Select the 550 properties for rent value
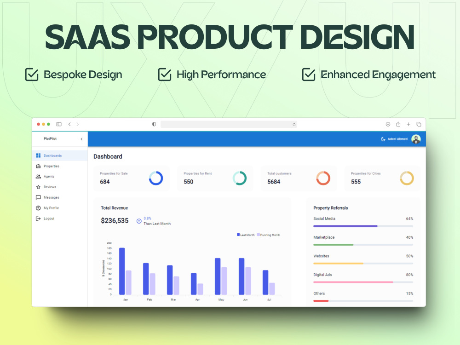 pyautogui.click(x=188, y=182)
